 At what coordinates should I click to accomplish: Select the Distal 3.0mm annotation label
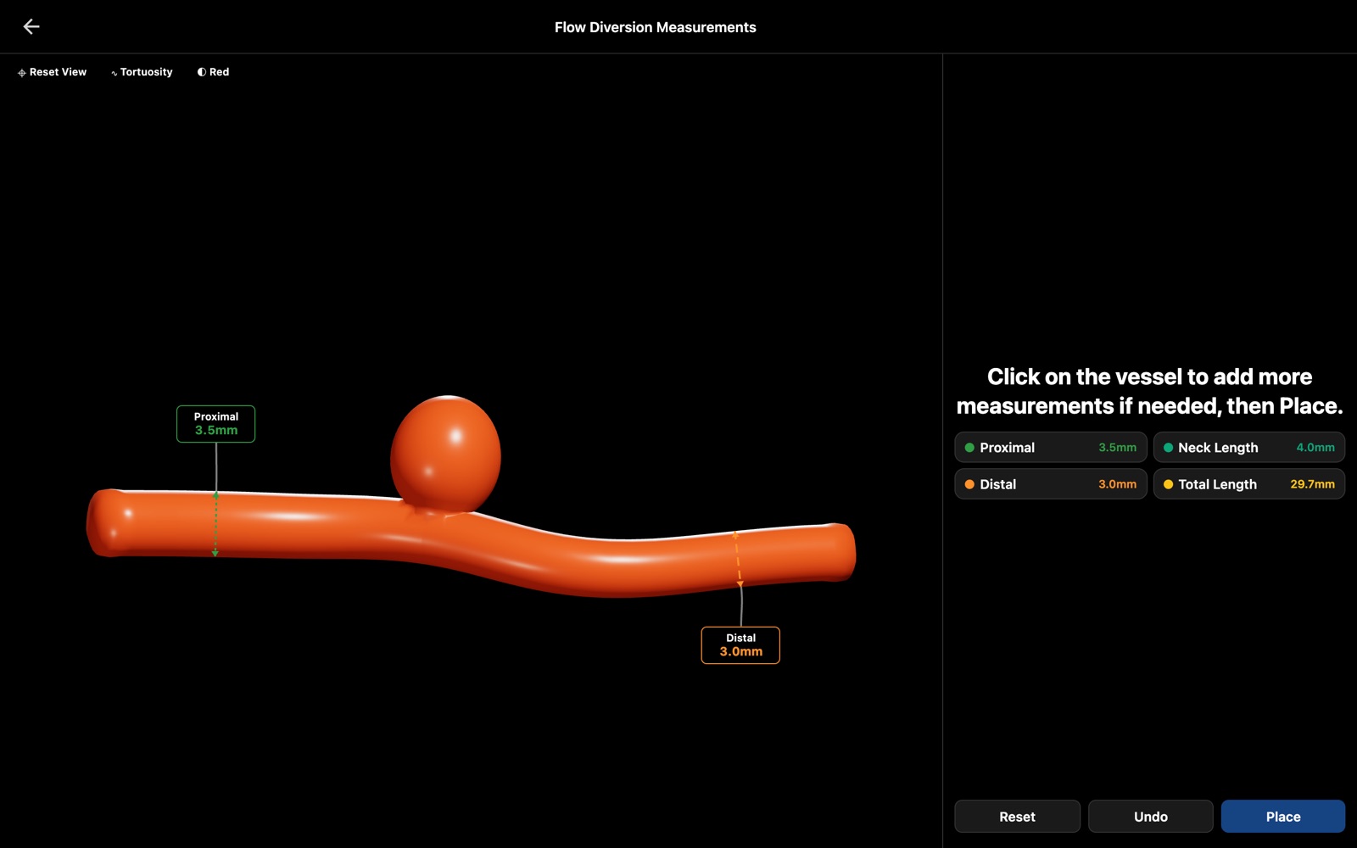740,645
